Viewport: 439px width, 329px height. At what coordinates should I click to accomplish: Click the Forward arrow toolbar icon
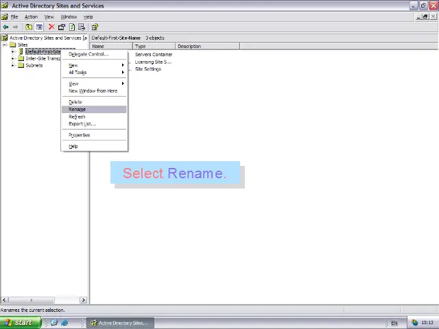pyautogui.click(x=15, y=27)
